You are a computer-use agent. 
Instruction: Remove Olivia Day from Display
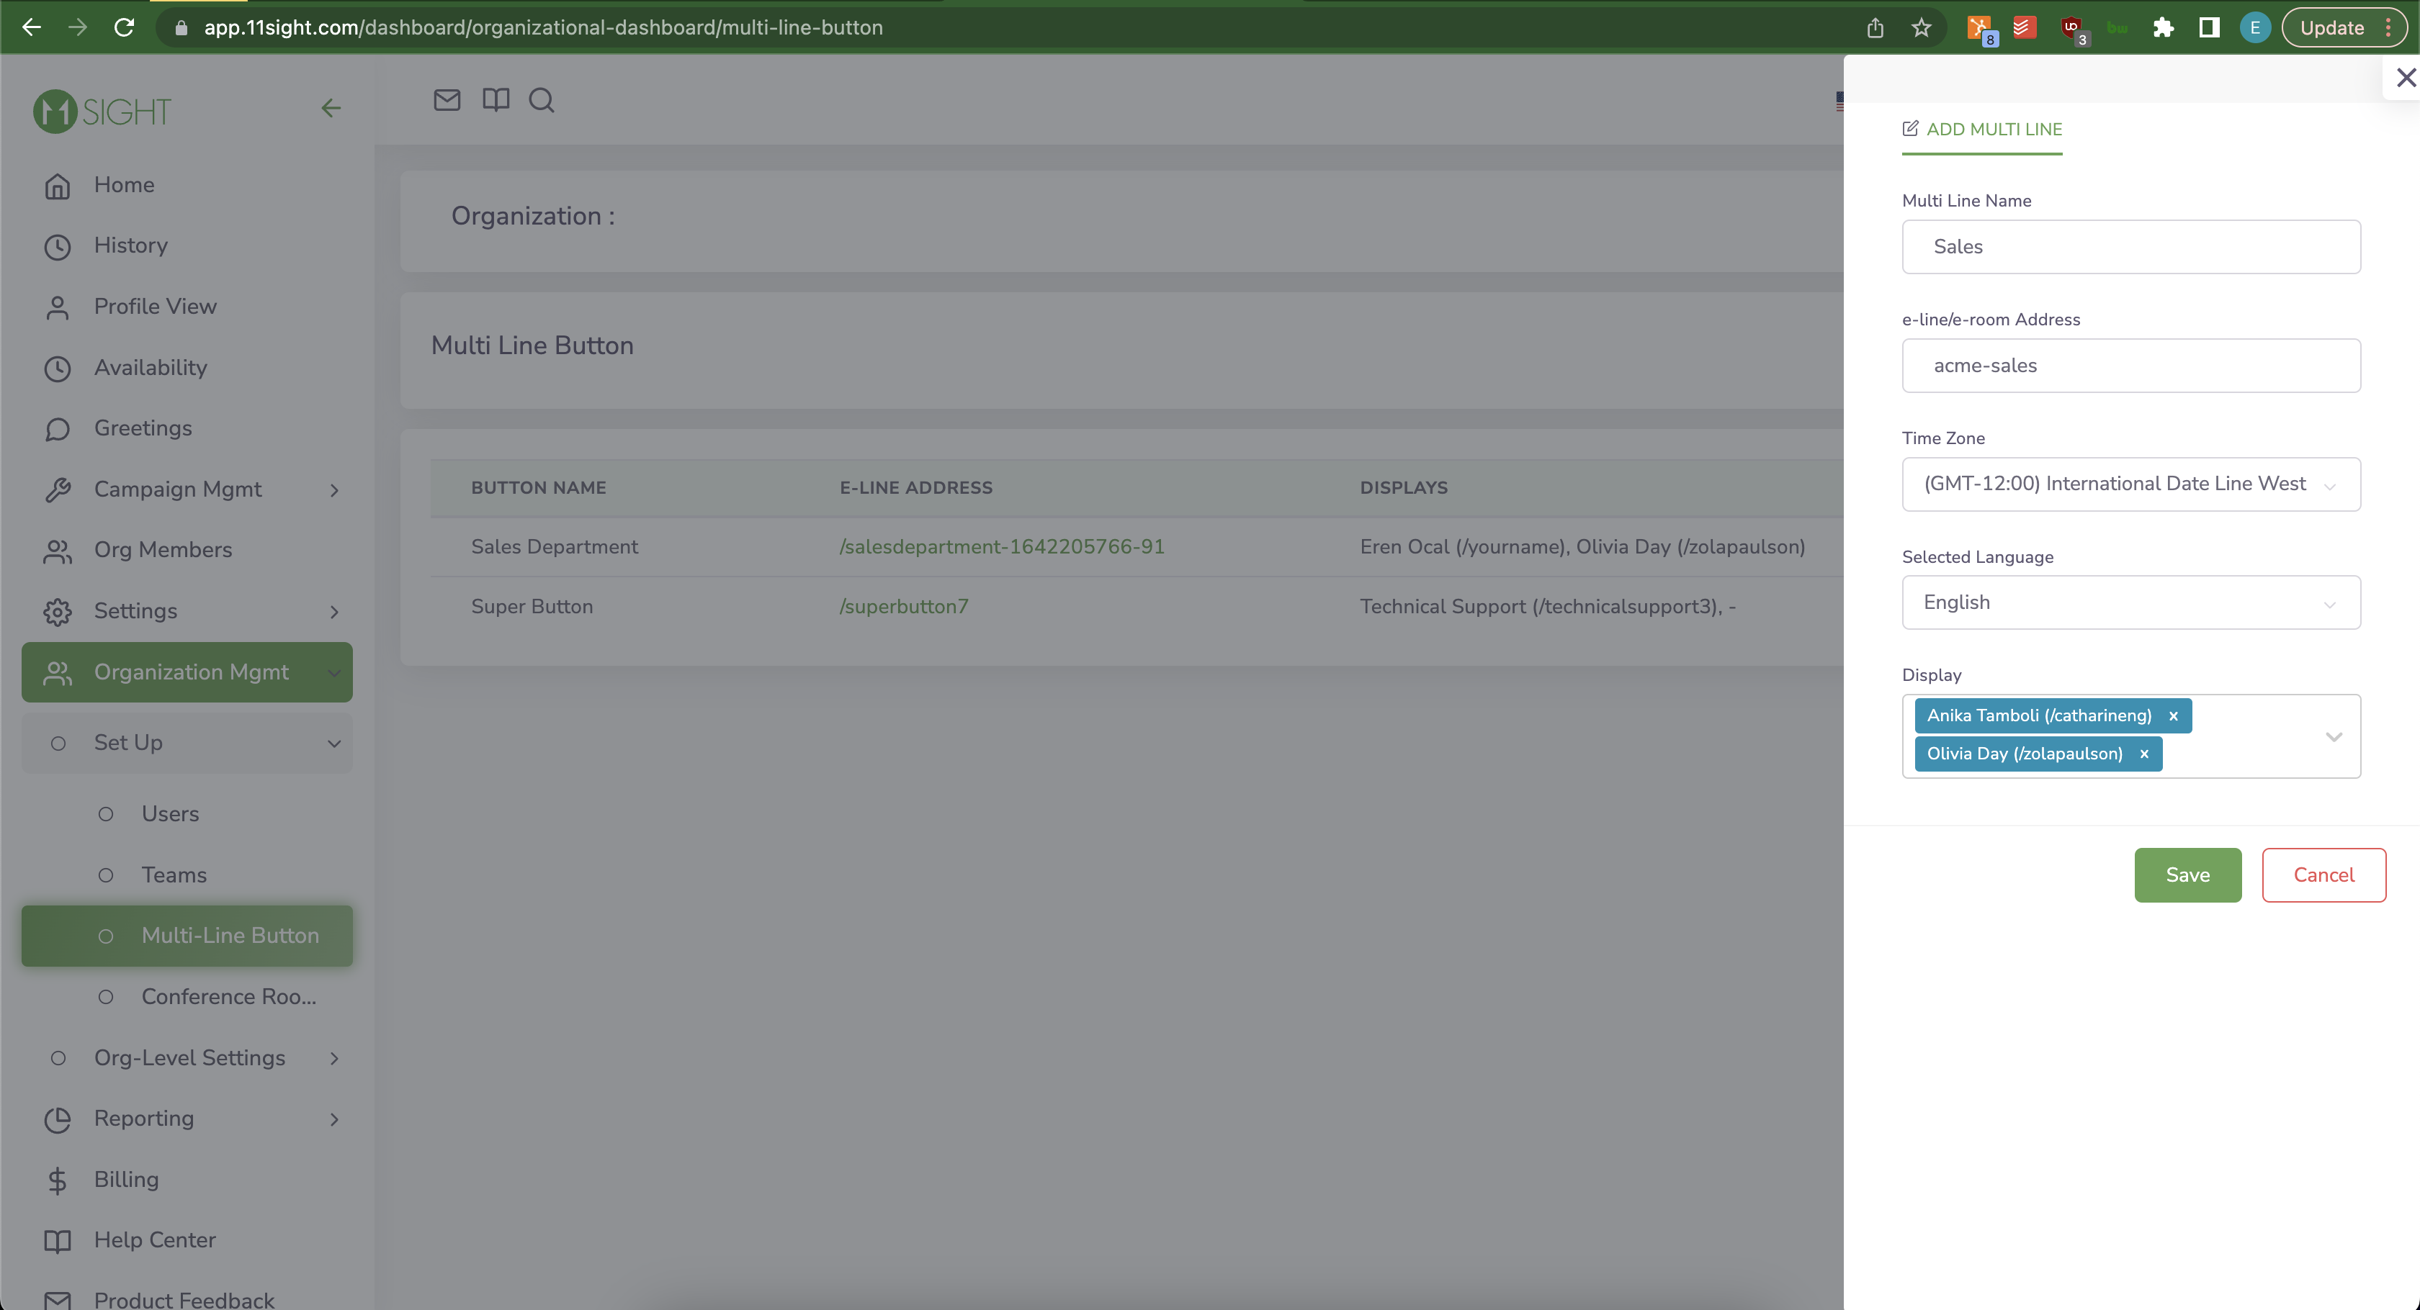click(2144, 753)
